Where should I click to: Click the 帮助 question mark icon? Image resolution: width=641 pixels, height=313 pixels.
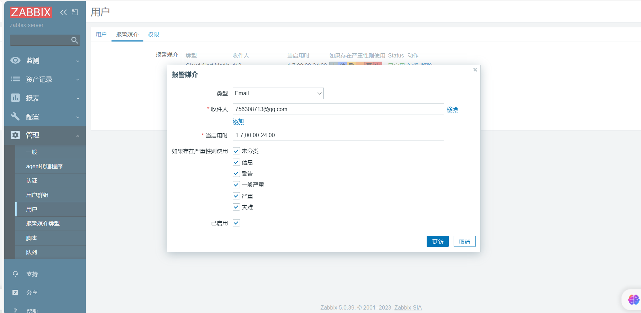tap(15, 311)
